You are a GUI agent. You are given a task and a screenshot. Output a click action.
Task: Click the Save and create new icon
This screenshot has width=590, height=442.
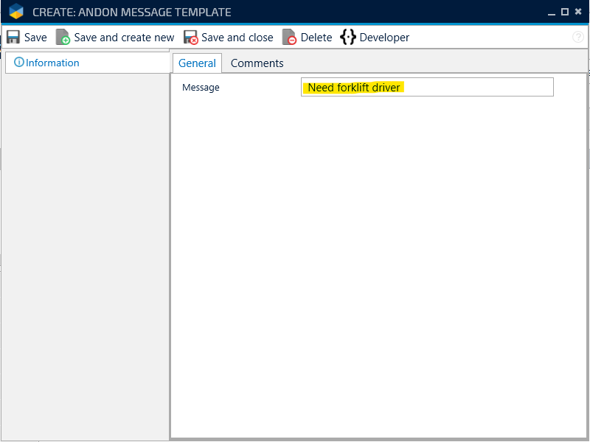tap(63, 38)
